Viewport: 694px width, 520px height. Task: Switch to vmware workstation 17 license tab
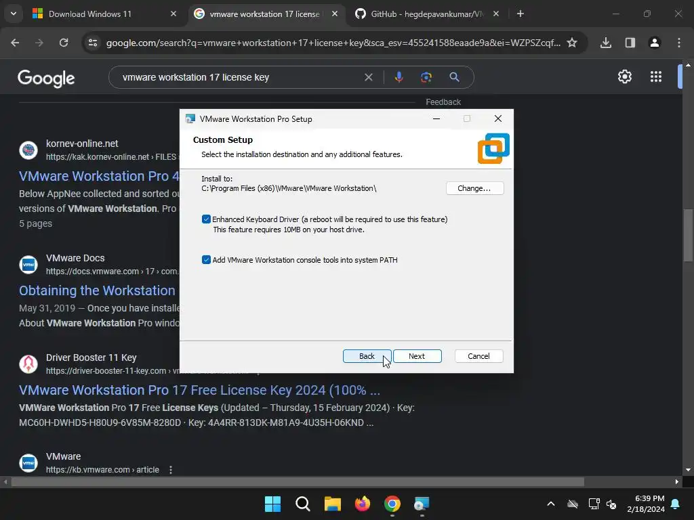coord(264,14)
